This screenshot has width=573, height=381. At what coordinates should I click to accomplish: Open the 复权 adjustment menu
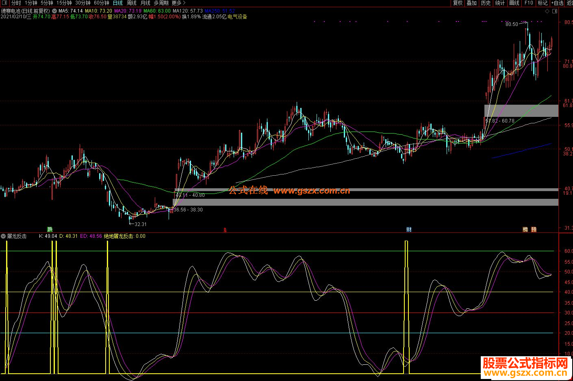click(x=458, y=3)
